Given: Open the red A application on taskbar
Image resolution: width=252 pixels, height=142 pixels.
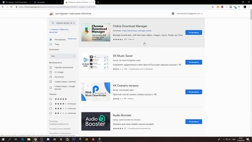Looking at the screenshot, I should click(x=93, y=139).
